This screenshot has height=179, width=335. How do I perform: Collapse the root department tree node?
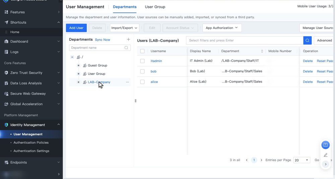(72, 57)
